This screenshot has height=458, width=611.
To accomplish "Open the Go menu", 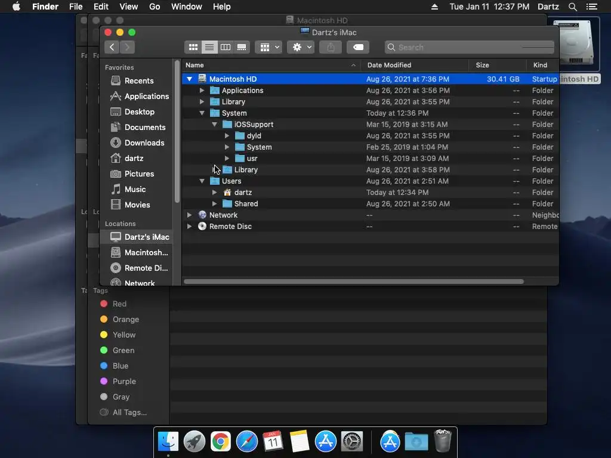I will (155, 7).
